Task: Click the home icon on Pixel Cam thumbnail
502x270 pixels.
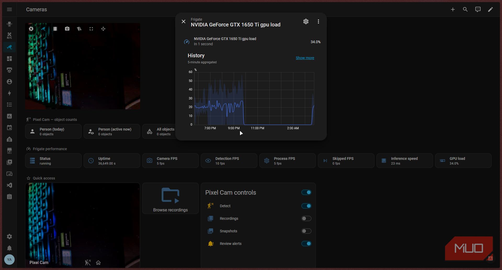Action: [x=98, y=263]
